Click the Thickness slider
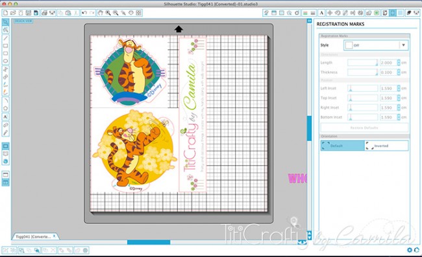Screen dimensions: 422x257 tap(363, 72)
